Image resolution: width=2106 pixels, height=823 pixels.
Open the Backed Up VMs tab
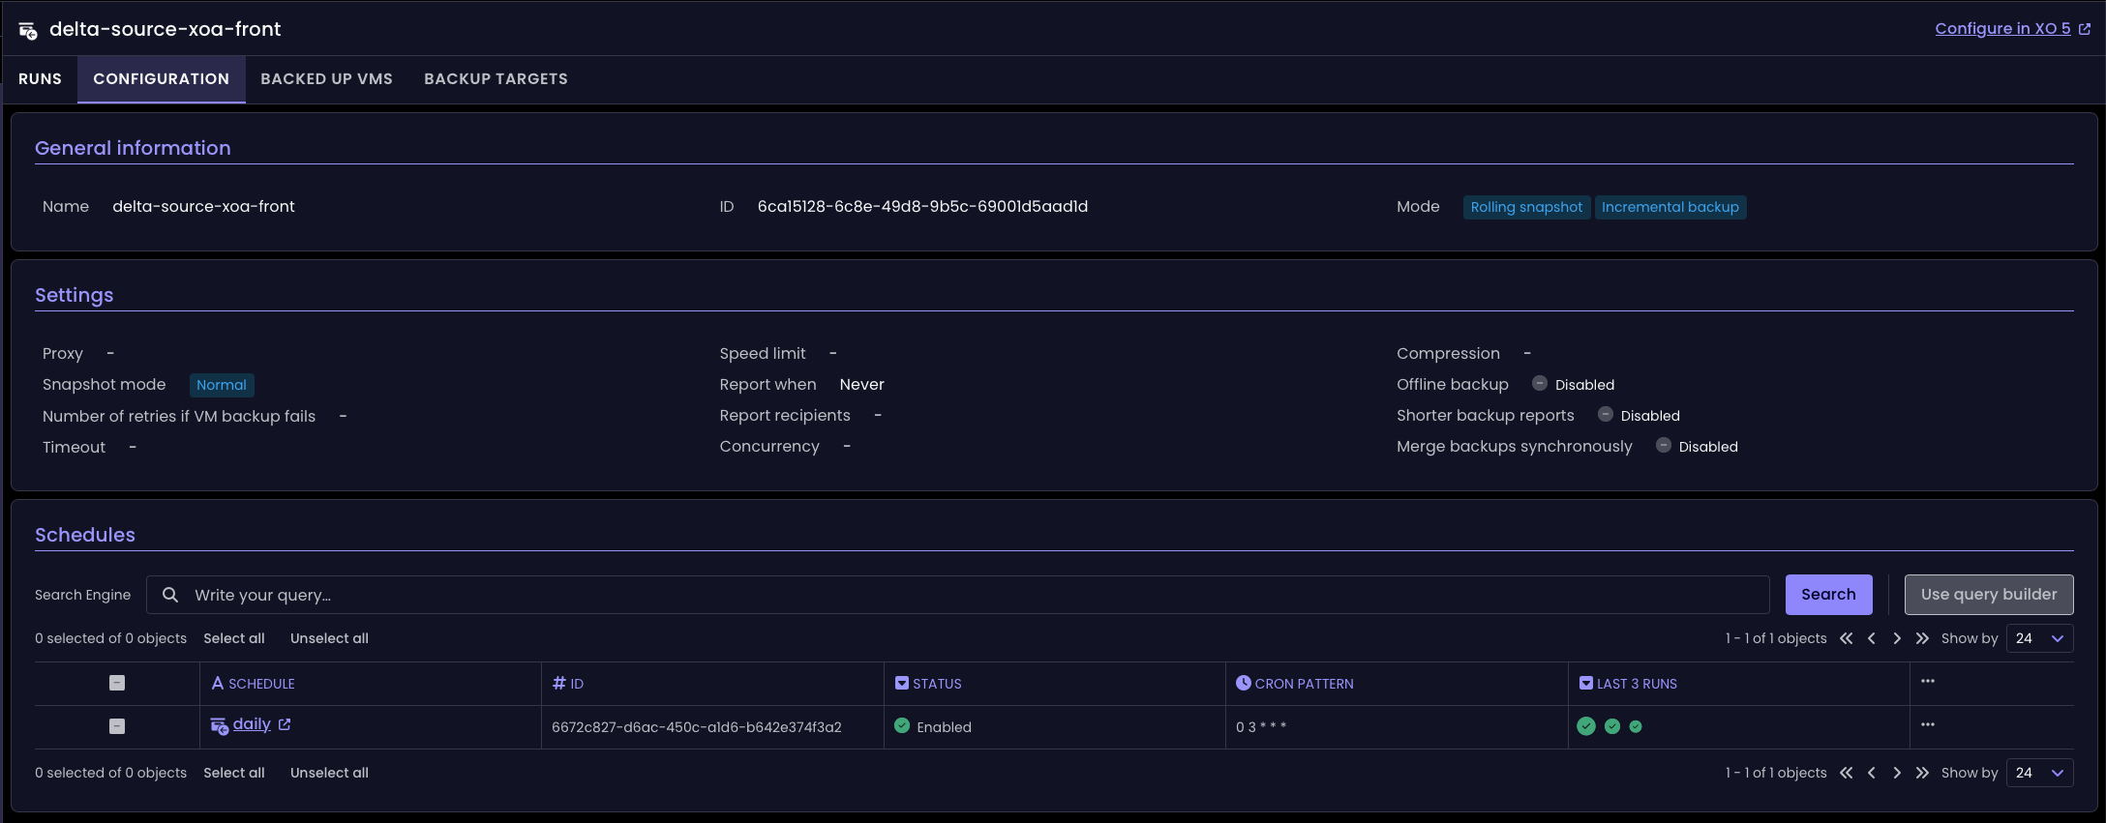326,79
